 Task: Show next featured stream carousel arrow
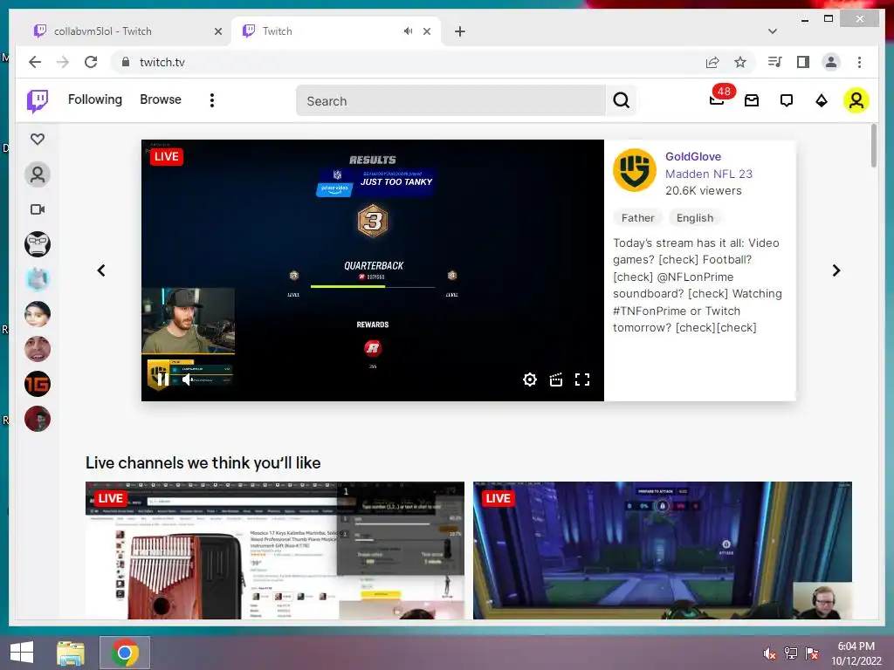[836, 270]
